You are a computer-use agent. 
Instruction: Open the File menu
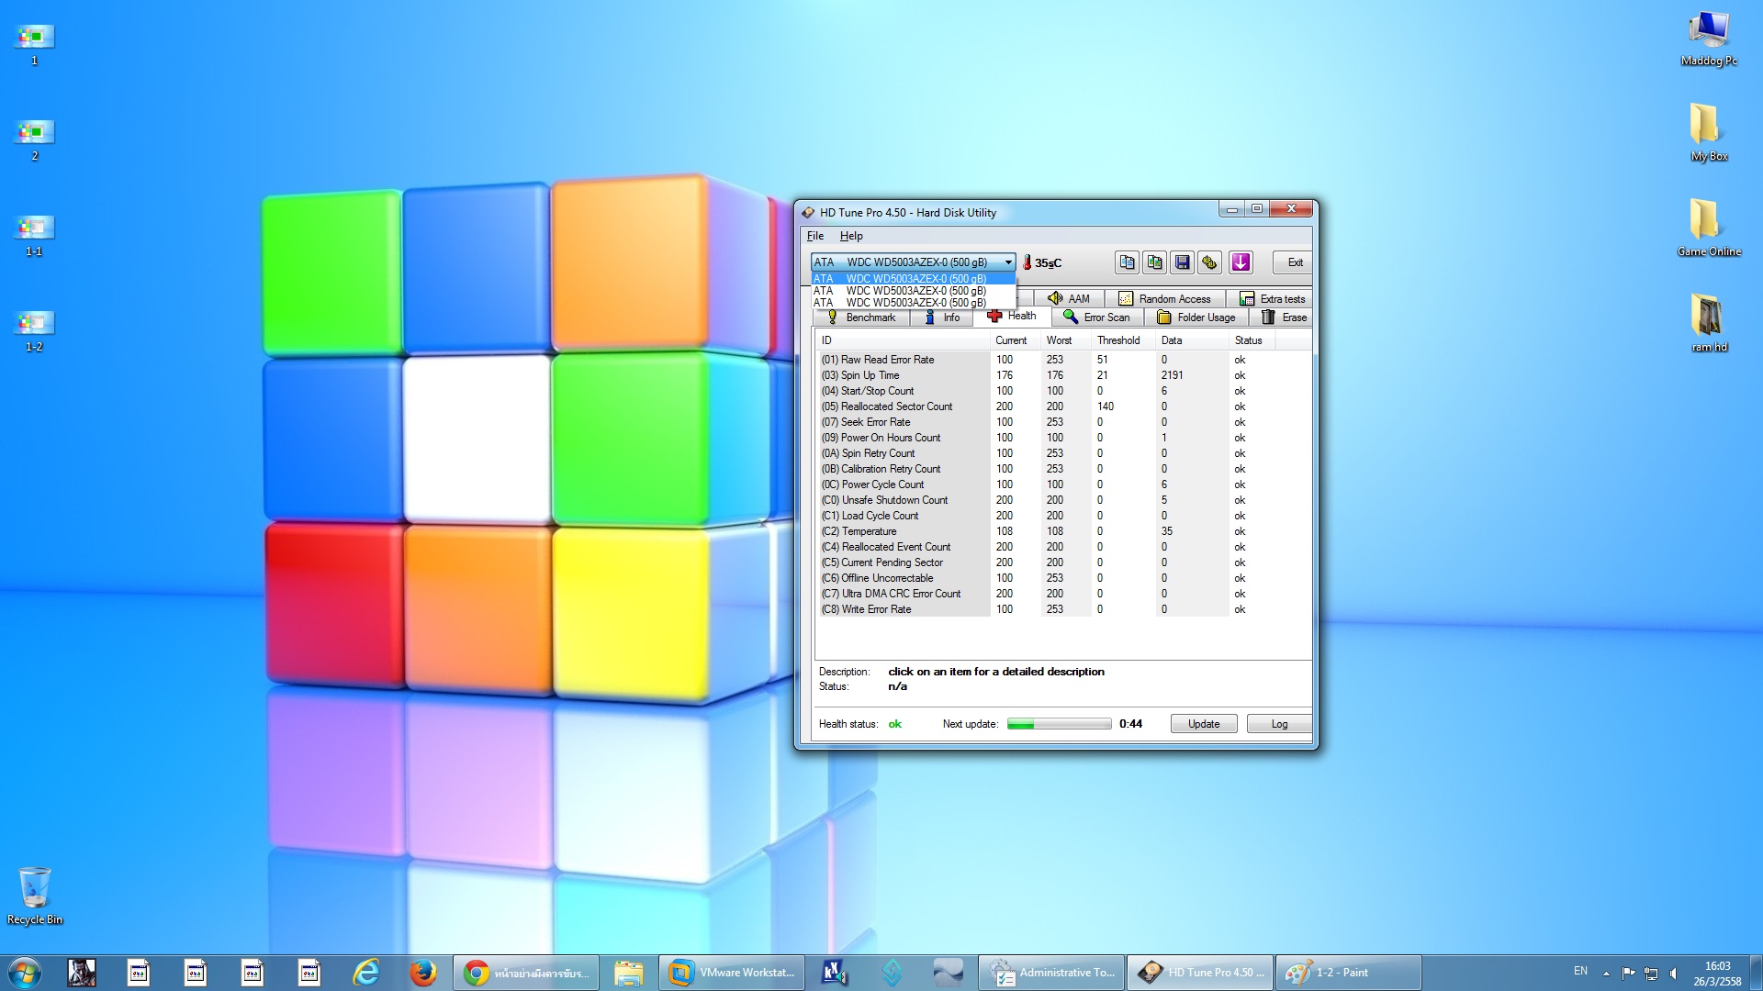click(814, 236)
